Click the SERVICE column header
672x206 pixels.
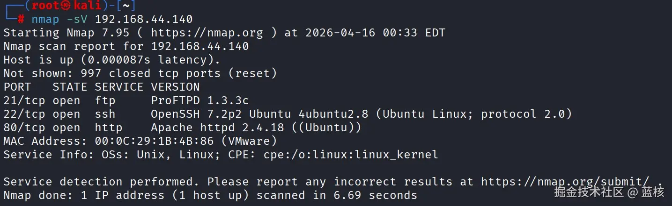119,87
